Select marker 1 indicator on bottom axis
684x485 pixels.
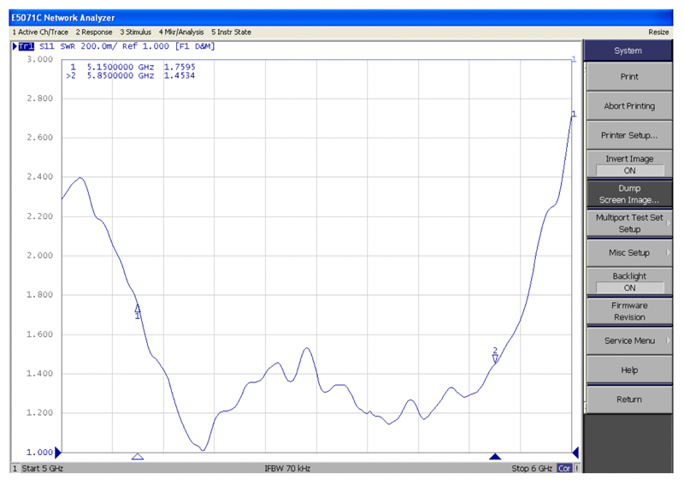pos(138,457)
